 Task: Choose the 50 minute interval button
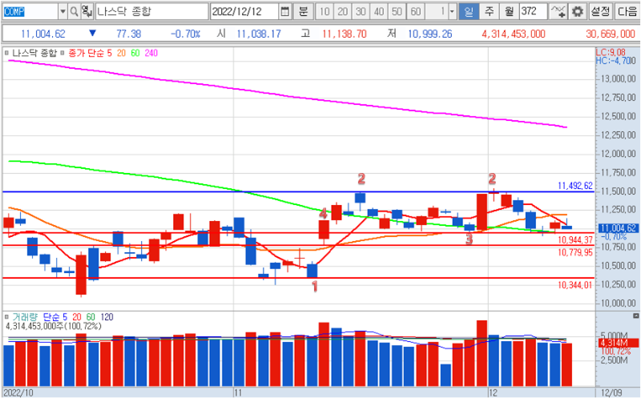(397, 11)
